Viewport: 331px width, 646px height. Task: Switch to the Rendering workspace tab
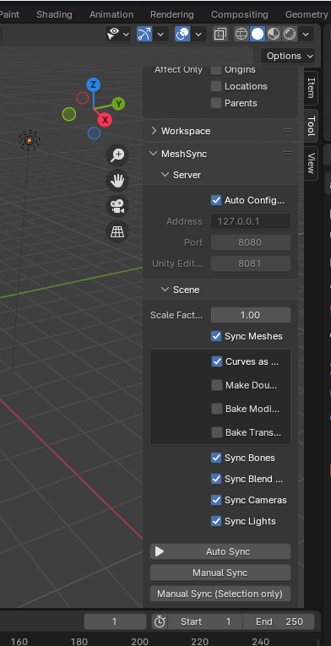pyautogui.click(x=172, y=14)
